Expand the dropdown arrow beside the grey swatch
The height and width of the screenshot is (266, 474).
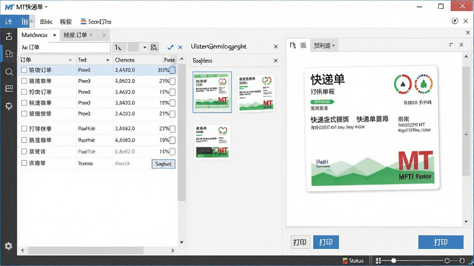pyautogui.click(x=144, y=48)
